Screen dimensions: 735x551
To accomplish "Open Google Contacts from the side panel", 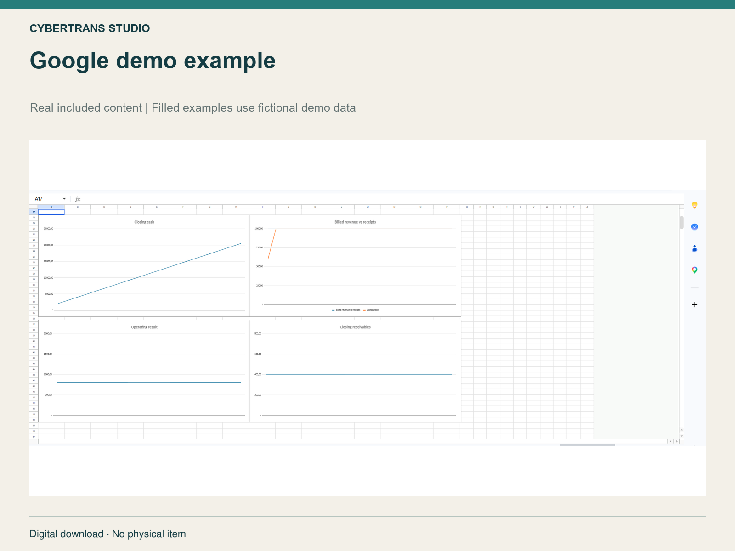I will (x=695, y=248).
